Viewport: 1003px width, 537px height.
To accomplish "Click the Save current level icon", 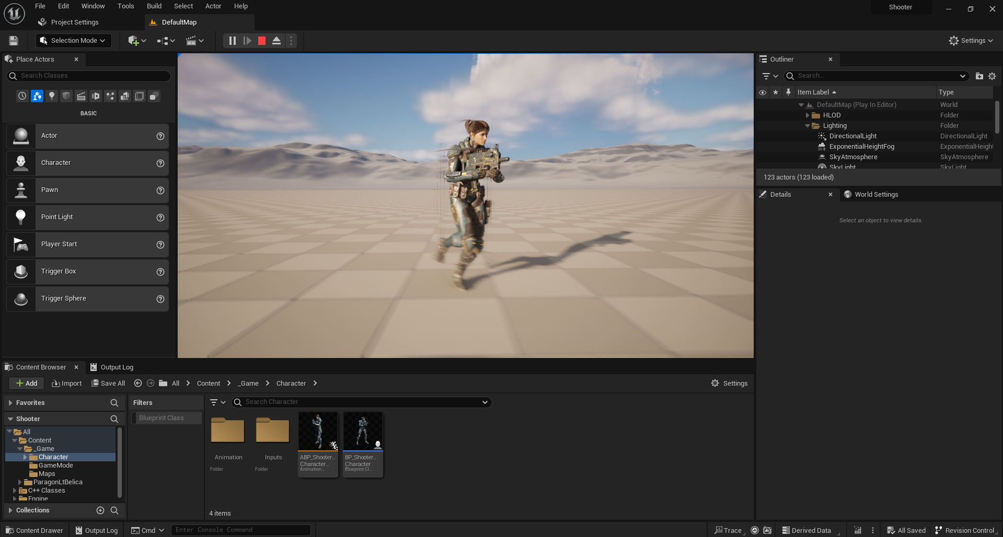I will (14, 41).
